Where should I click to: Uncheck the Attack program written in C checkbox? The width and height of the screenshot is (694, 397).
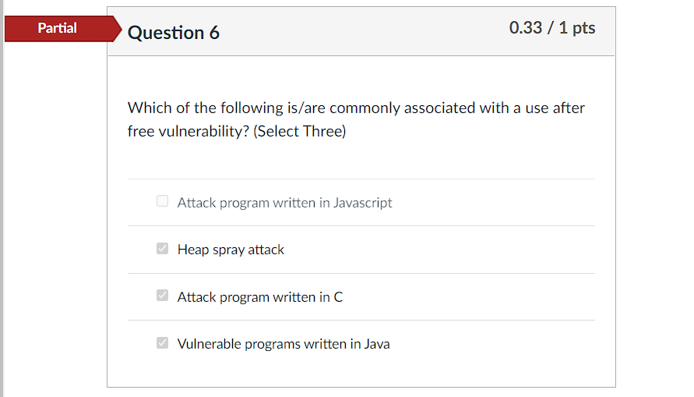tap(162, 296)
